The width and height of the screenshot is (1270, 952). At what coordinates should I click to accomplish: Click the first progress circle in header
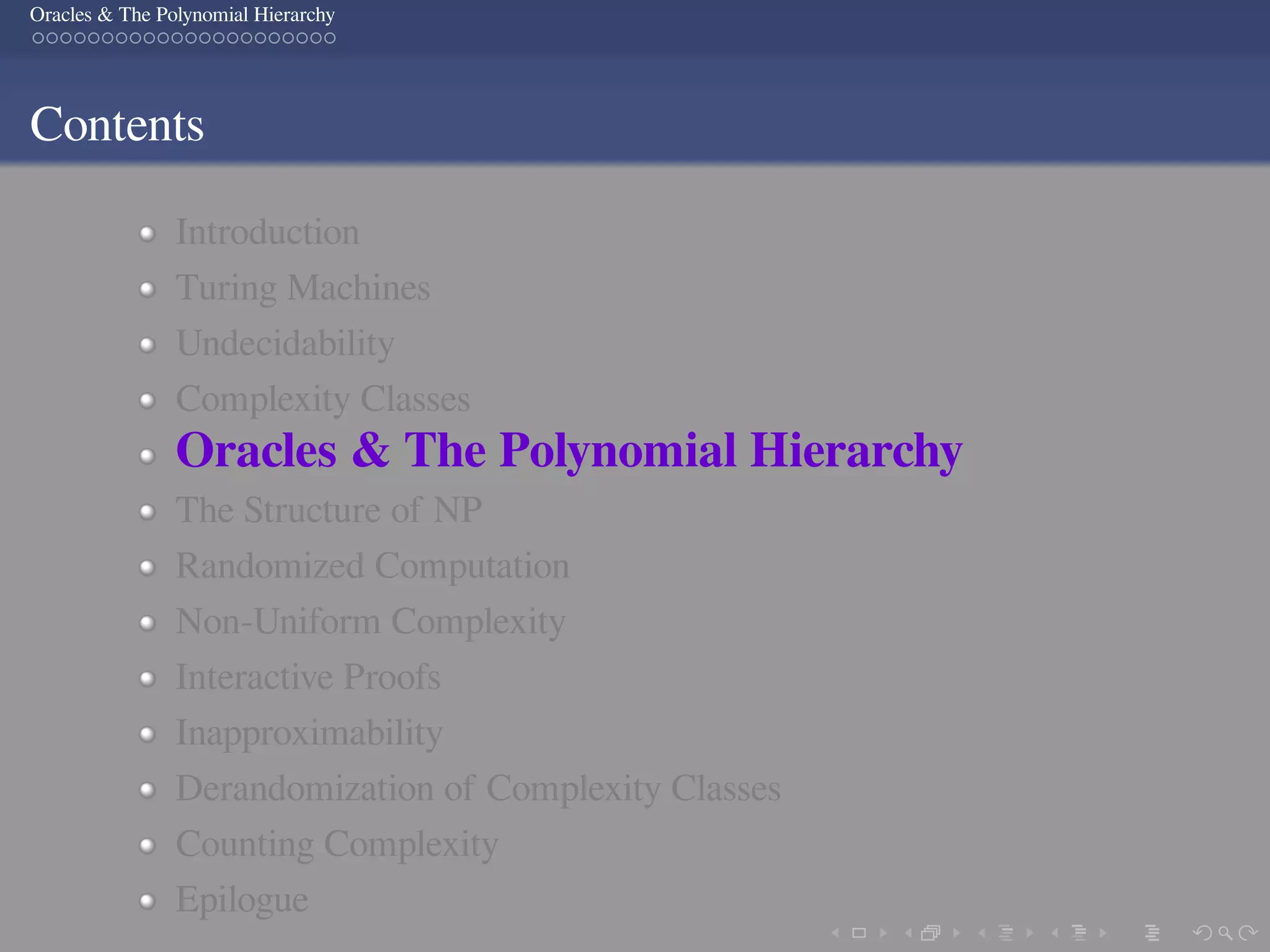pyautogui.click(x=38, y=38)
